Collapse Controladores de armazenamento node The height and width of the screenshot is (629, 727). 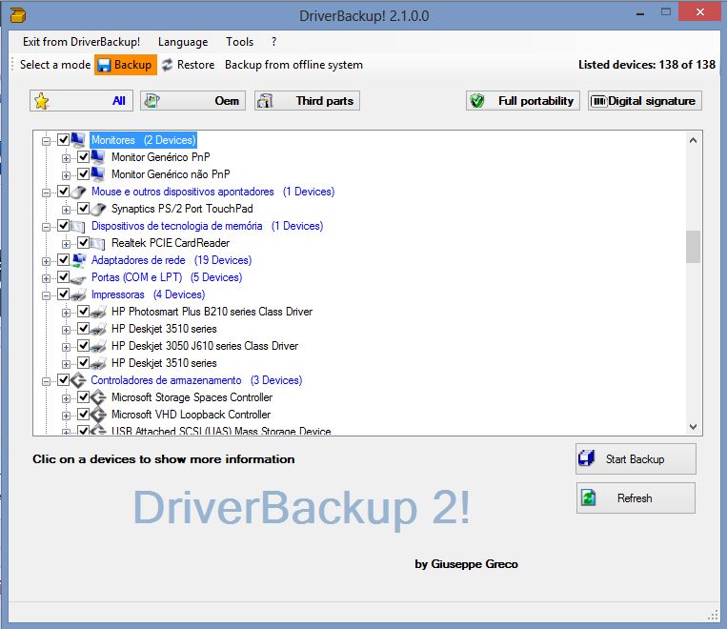46,382
